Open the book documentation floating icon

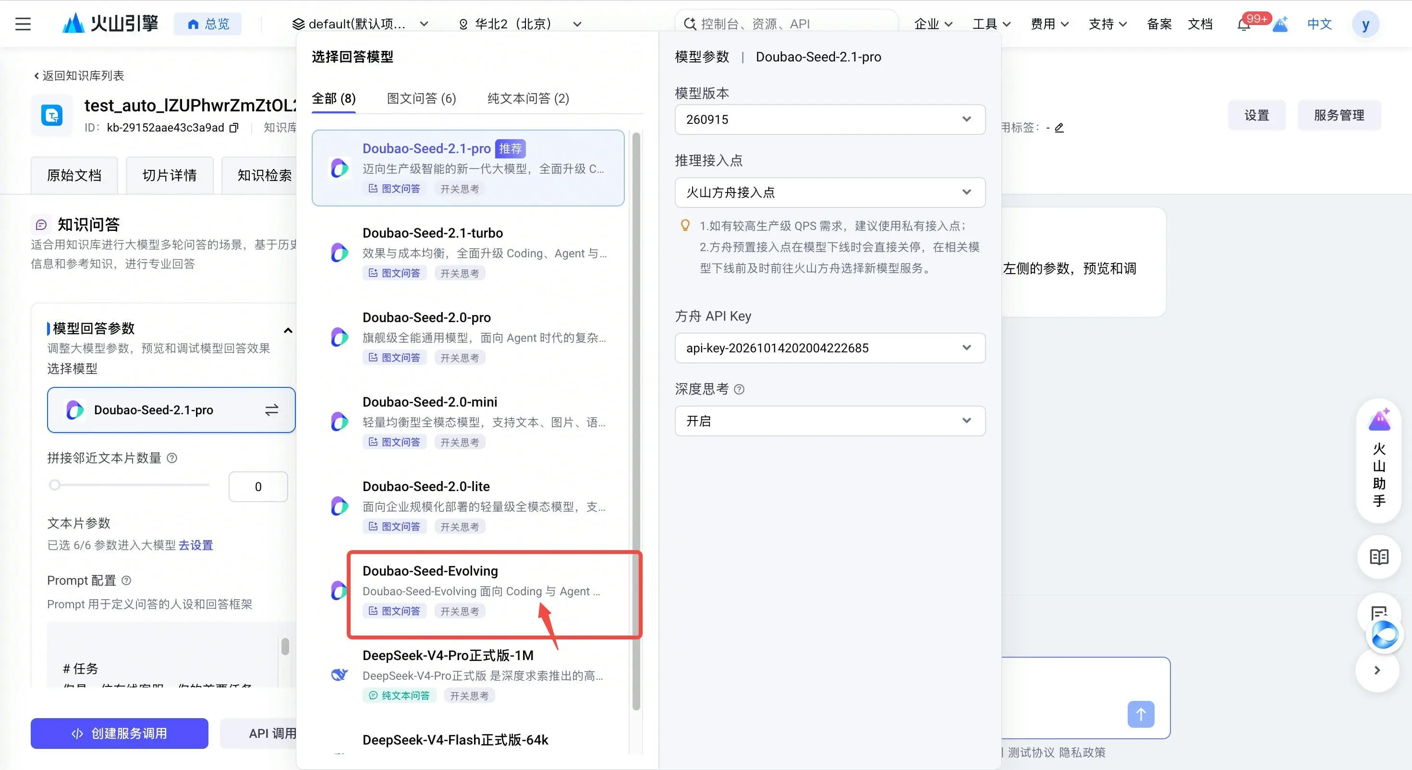point(1378,557)
